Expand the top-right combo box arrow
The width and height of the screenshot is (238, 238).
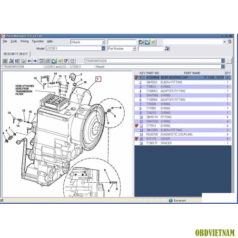(x=225, y=42)
